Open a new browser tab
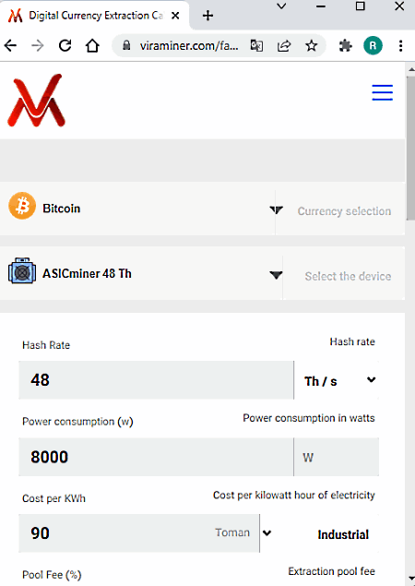This screenshot has height=586, width=415. 207,16
